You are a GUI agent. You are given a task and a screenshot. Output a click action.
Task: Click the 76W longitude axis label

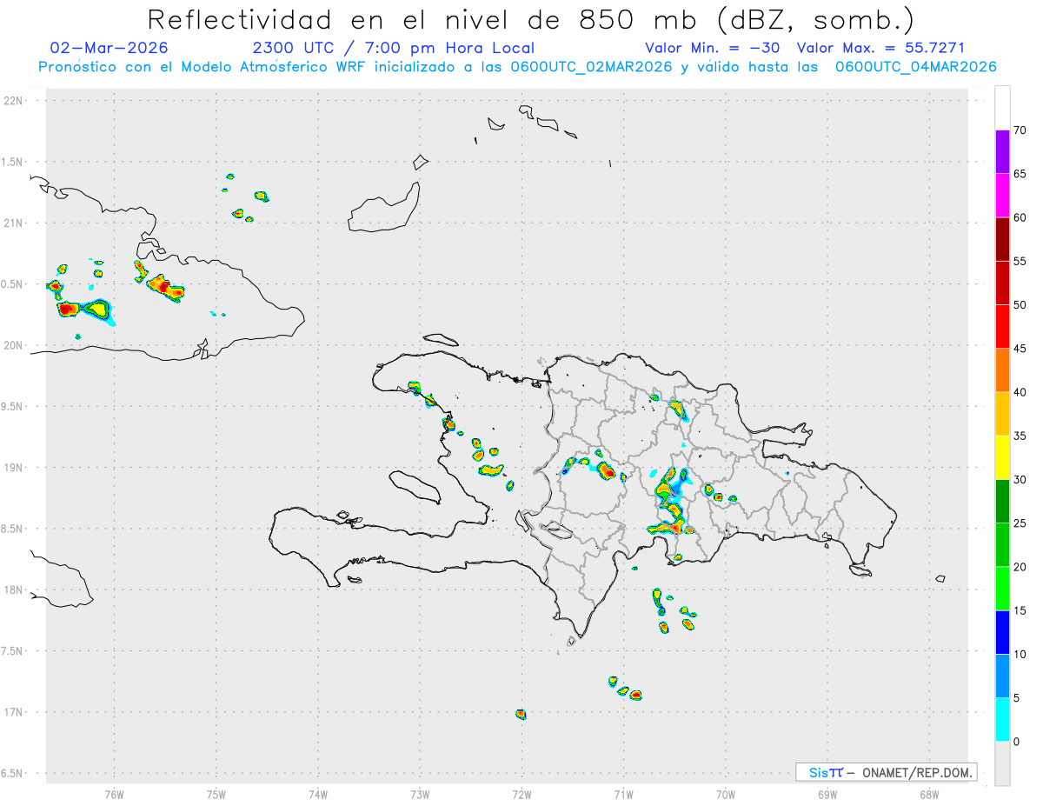(114, 794)
